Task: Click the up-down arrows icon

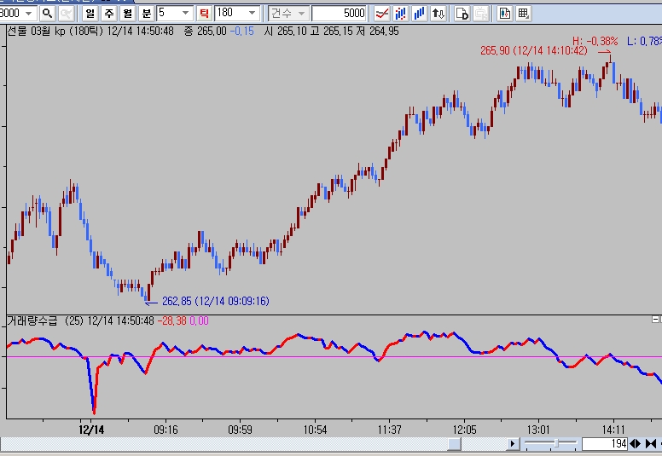Action: (438, 13)
